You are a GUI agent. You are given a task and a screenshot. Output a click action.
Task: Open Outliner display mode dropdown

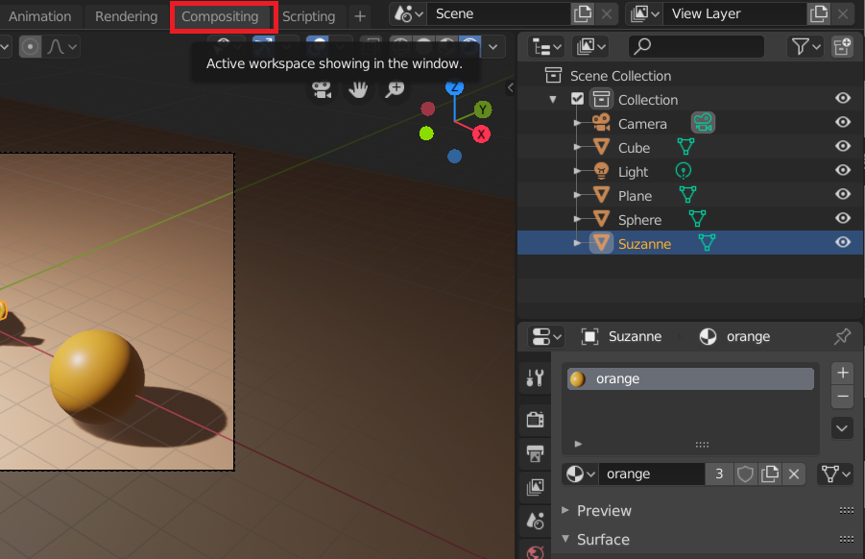click(590, 47)
